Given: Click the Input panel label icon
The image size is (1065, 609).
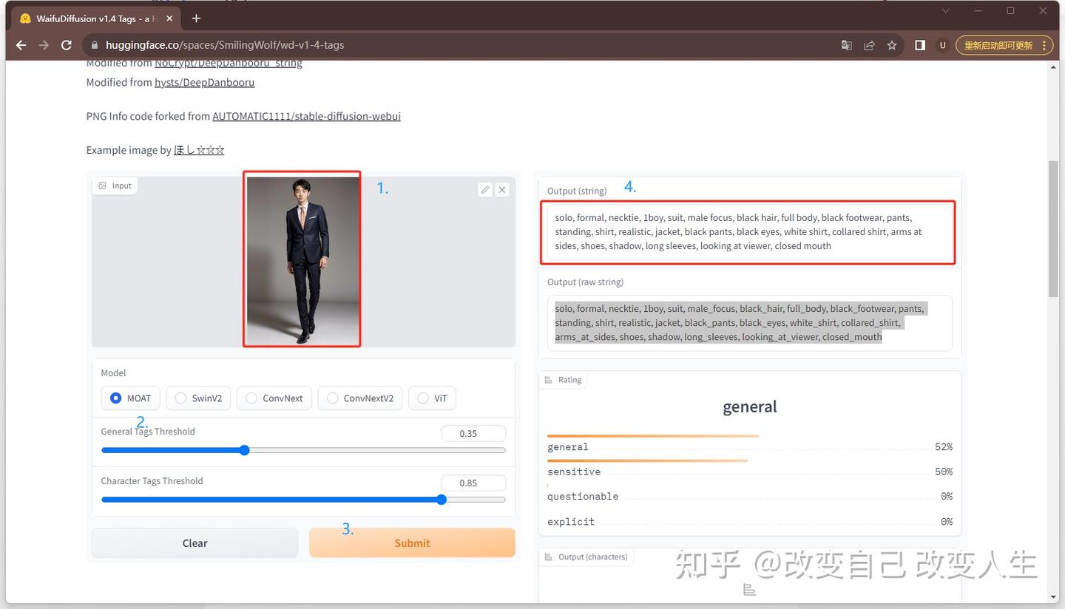Looking at the screenshot, I should pyautogui.click(x=102, y=185).
